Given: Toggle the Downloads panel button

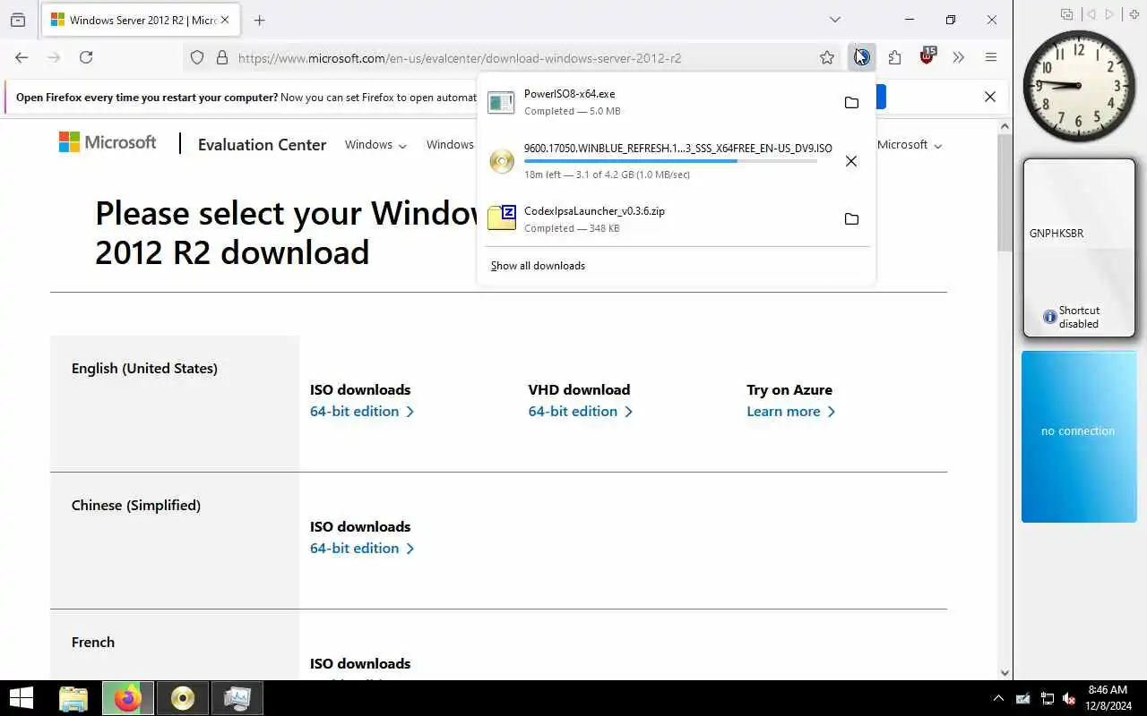Looking at the screenshot, I should tap(861, 57).
